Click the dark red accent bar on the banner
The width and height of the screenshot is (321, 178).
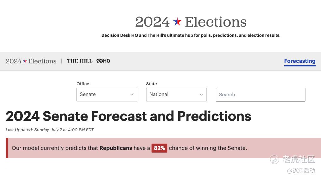pyautogui.click(x=7, y=148)
